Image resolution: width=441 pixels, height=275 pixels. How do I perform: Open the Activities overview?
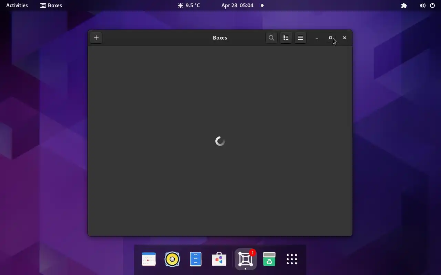pos(17,5)
